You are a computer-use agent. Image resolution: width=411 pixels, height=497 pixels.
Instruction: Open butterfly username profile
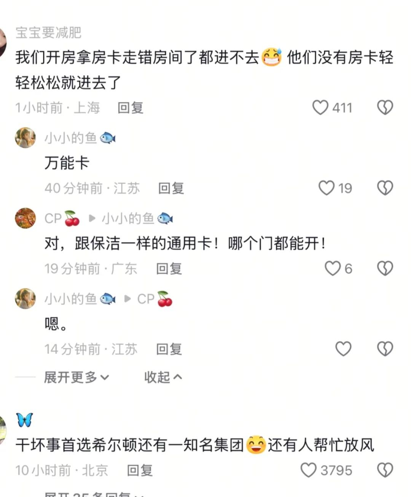pos(25,420)
